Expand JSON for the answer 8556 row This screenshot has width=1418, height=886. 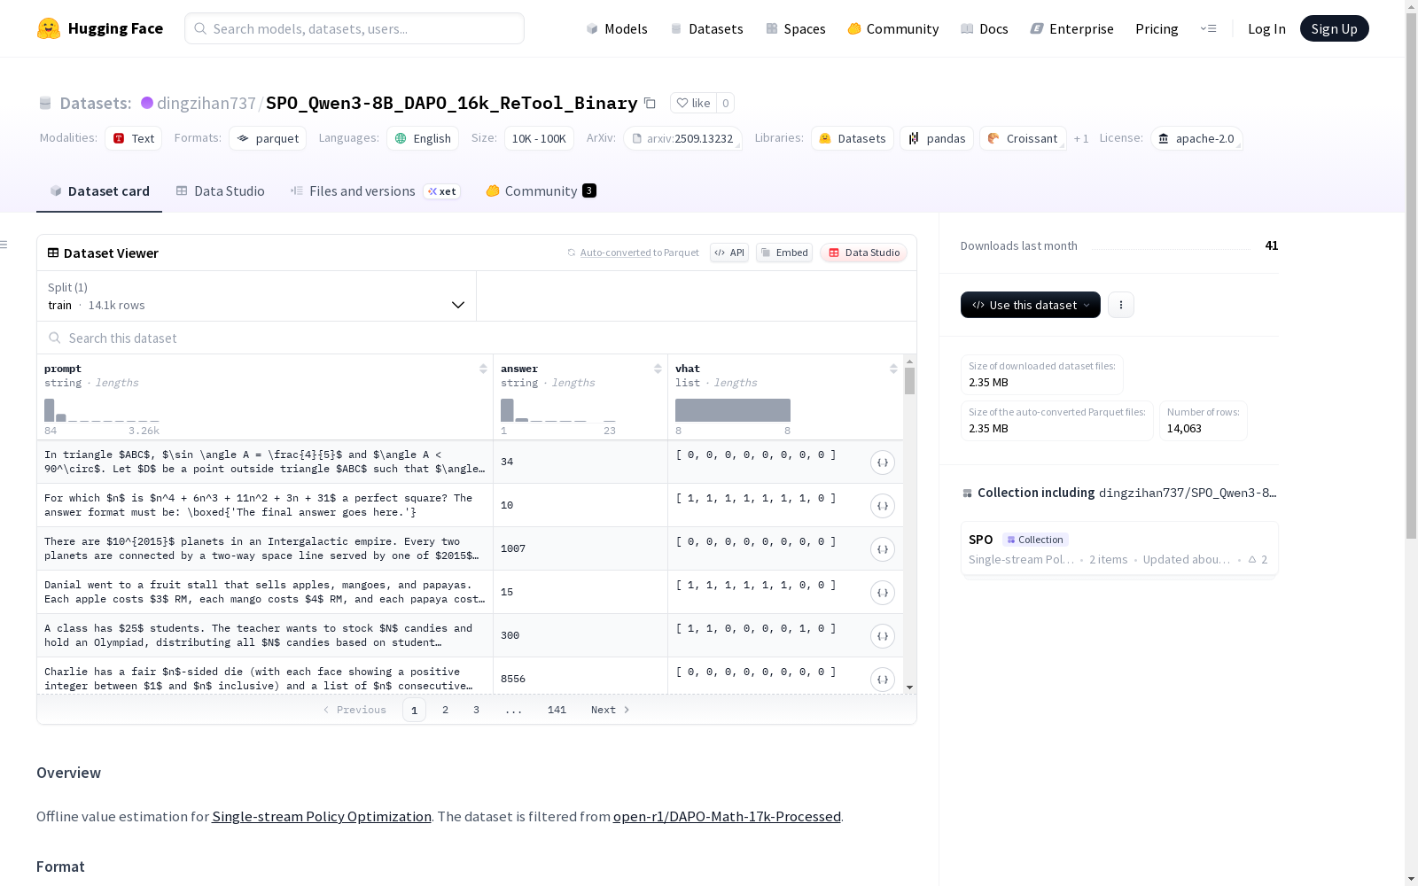coord(883,680)
